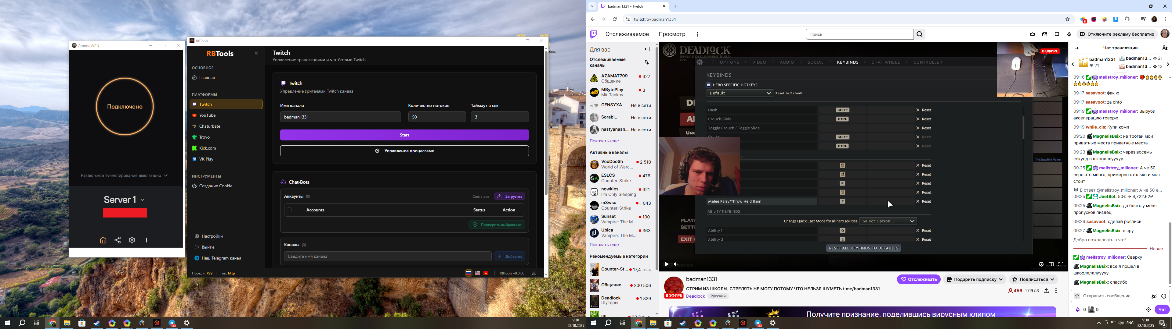Click the share stream upload icon
The width and height of the screenshot is (1172, 329).
(x=1046, y=291)
